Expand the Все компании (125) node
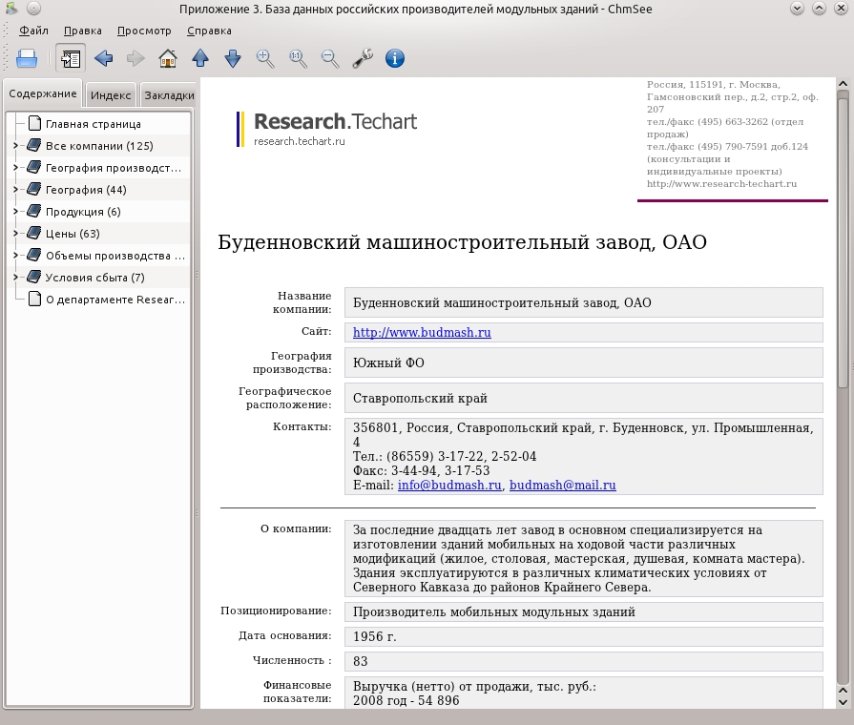The width and height of the screenshot is (854, 725). [x=15, y=145]
